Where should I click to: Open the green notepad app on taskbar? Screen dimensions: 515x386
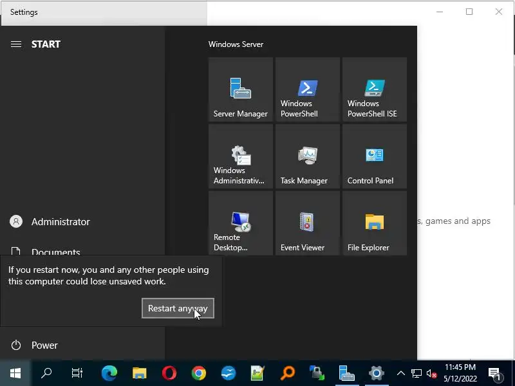coord(258,373)
